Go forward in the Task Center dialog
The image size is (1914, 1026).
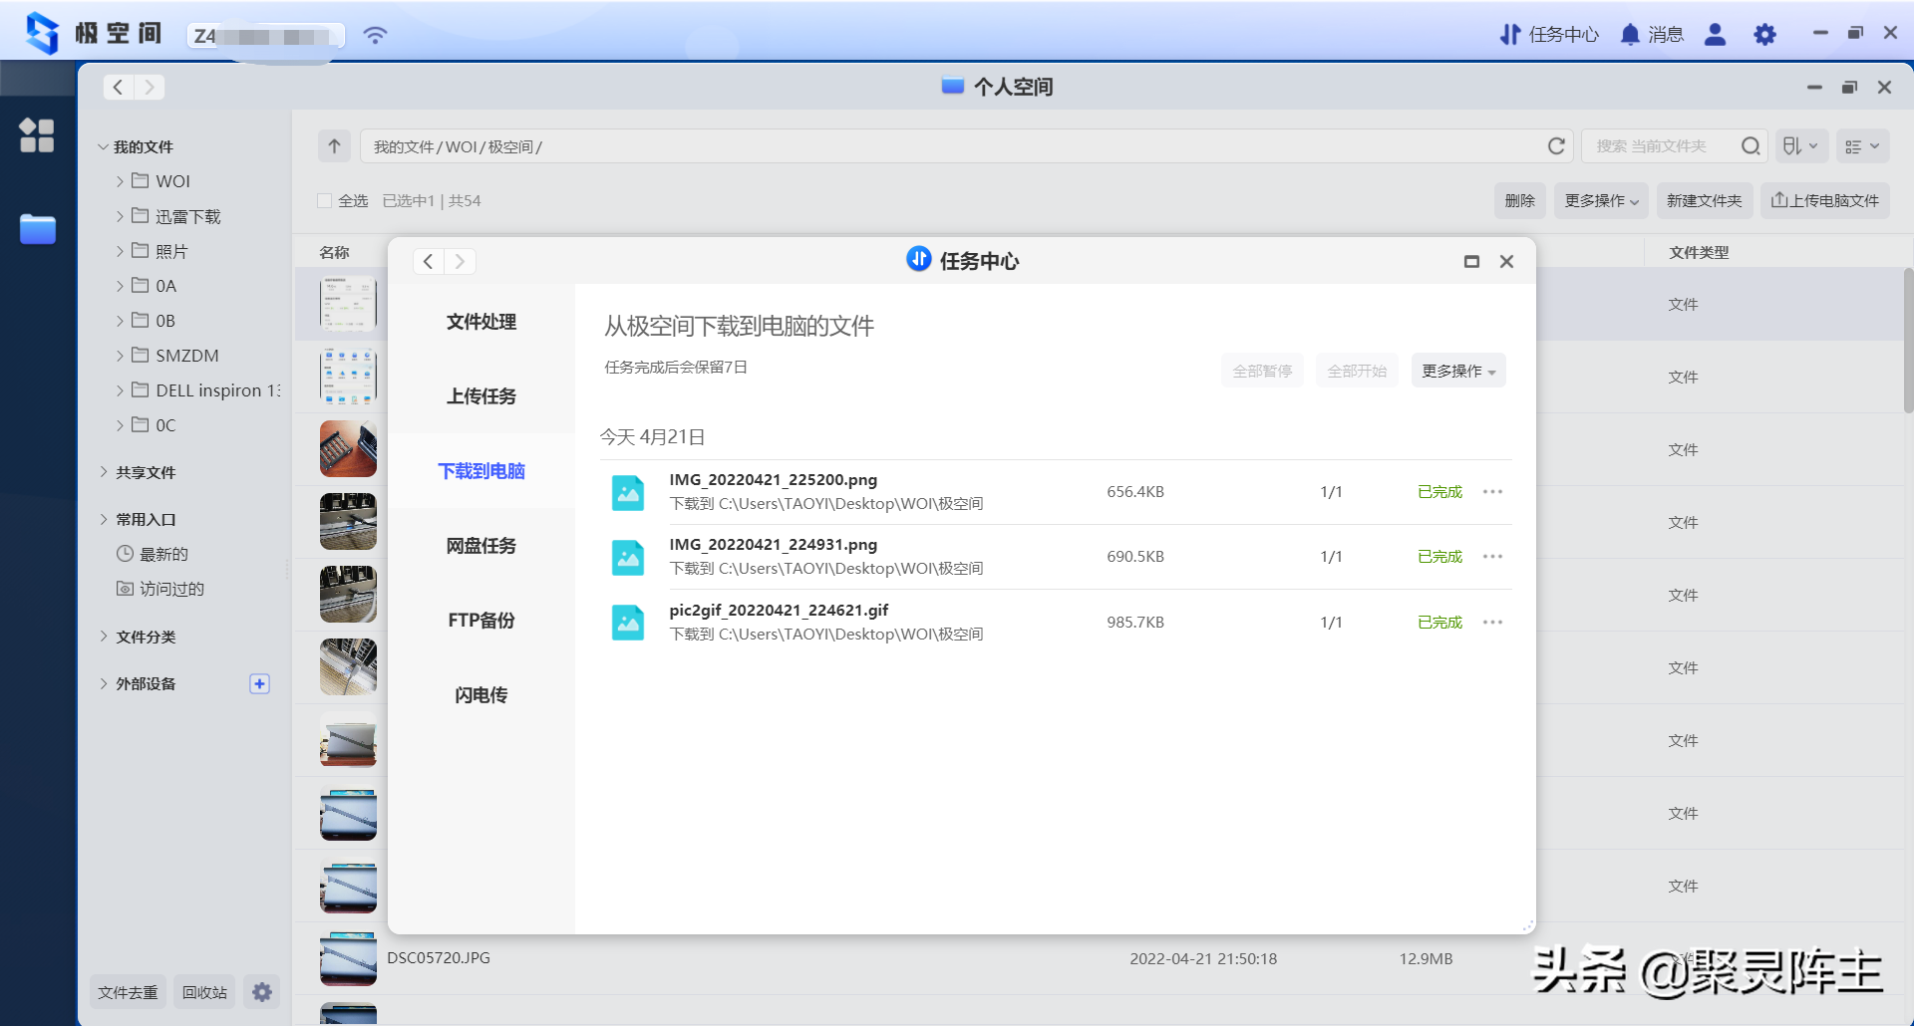[x=460, y=262]
